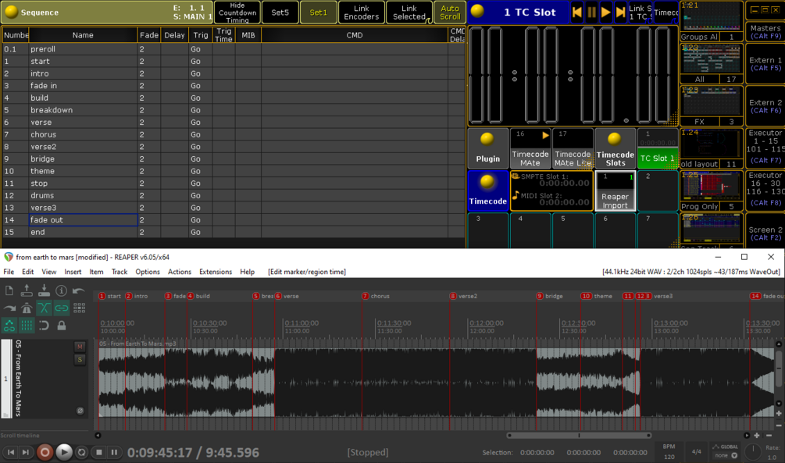Screen dimensions: 785x463
Task: Open the Extensions menu
Action: pos(216,272)
